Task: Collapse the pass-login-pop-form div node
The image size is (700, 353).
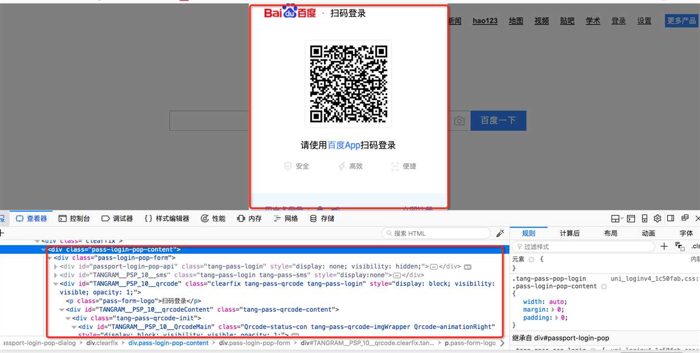Action: [x=50, y=258]
